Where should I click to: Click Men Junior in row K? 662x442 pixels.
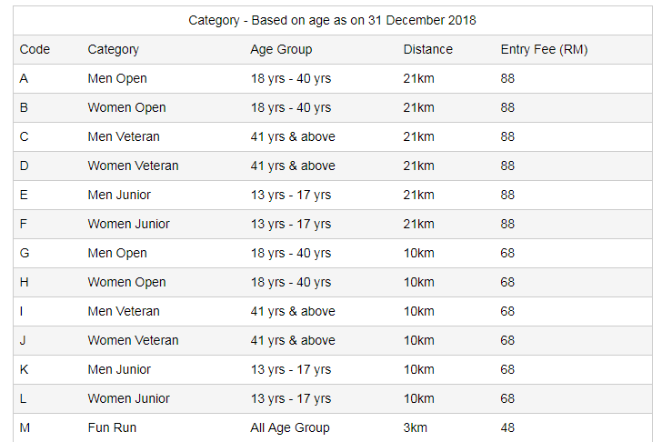pyautogui.click(x=119, y=370)
